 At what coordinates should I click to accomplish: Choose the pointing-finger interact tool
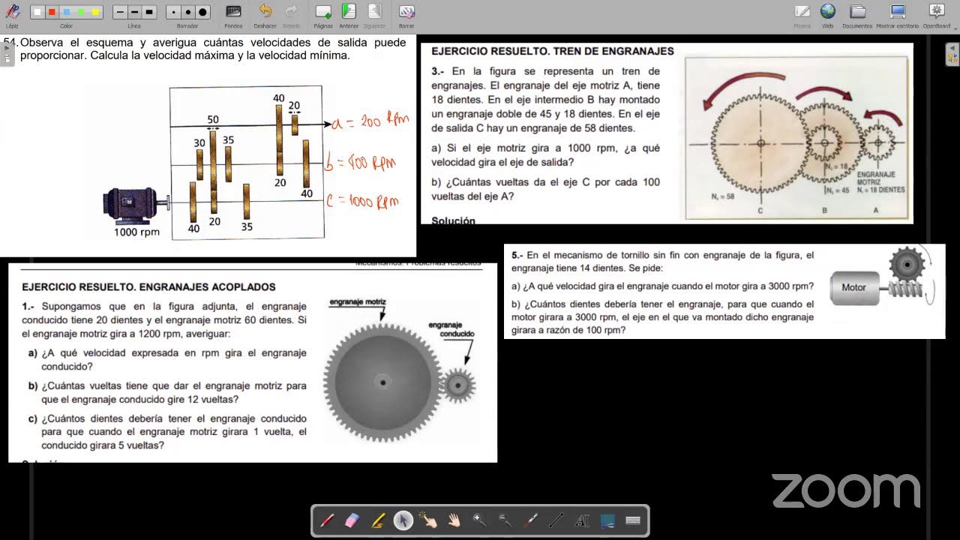pyautogui.click(x=429, y=520)
